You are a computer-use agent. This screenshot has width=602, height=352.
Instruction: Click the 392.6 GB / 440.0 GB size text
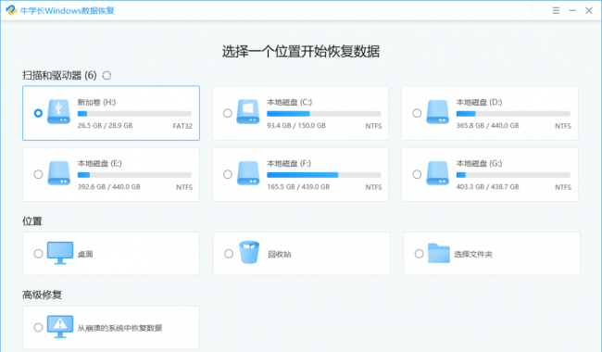(x=109, y=187)
